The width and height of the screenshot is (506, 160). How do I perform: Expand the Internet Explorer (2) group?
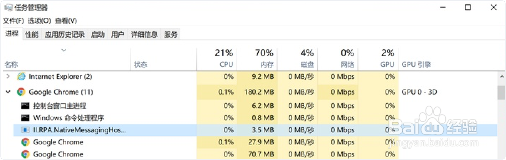pyautogui.click(x=8, y=76)
